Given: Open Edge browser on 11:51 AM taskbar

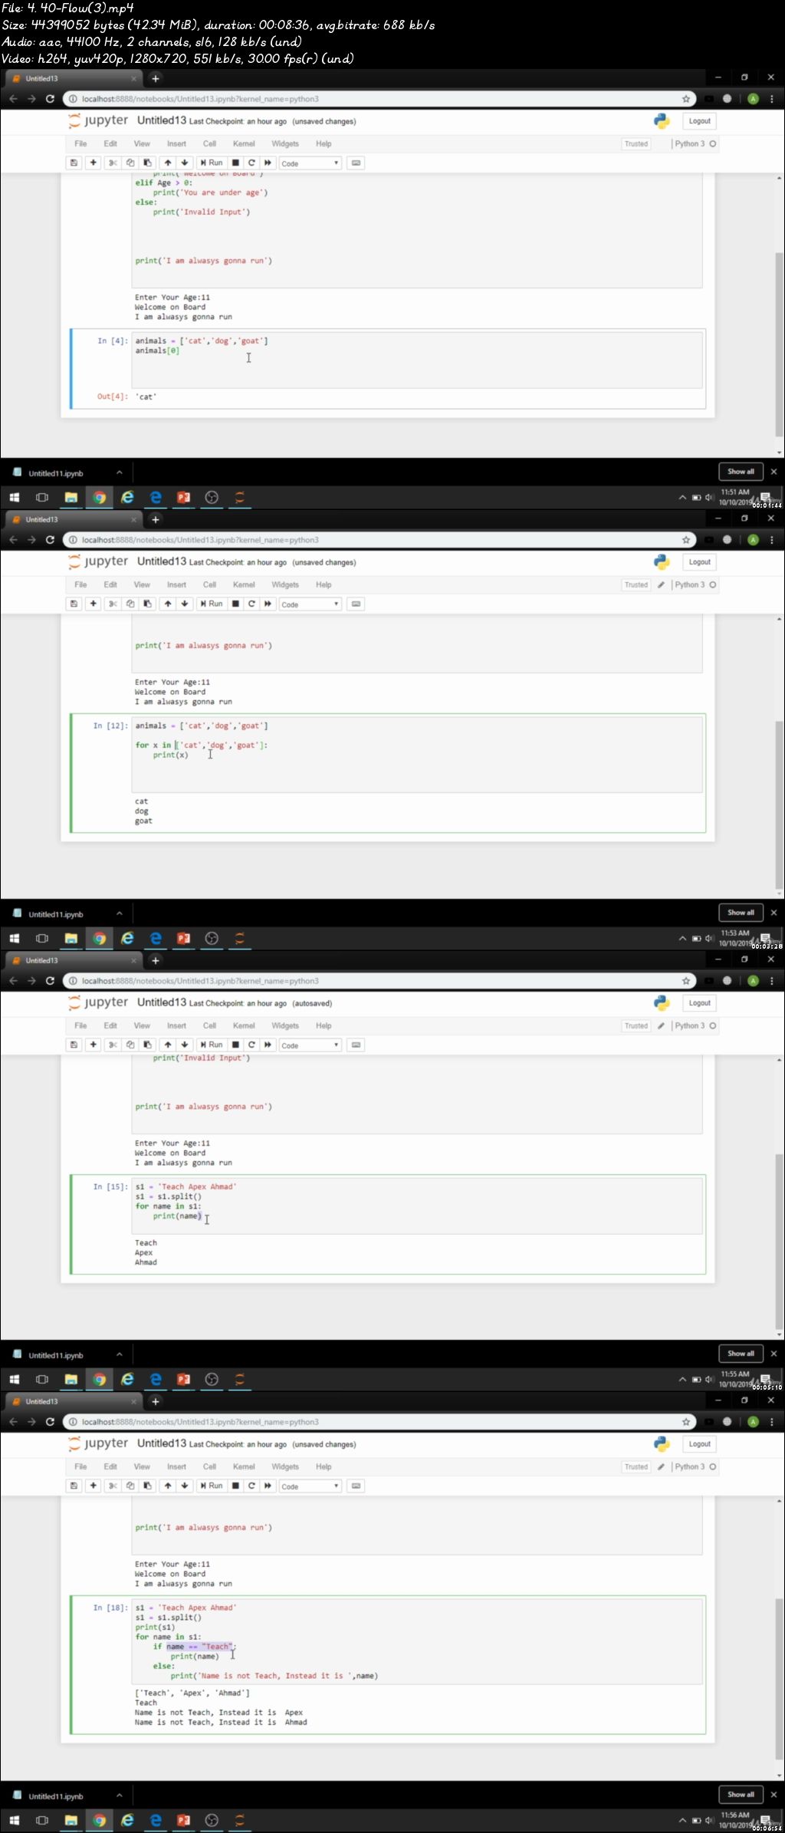Looking at the screenshot, I should click(x=156, y=497).
